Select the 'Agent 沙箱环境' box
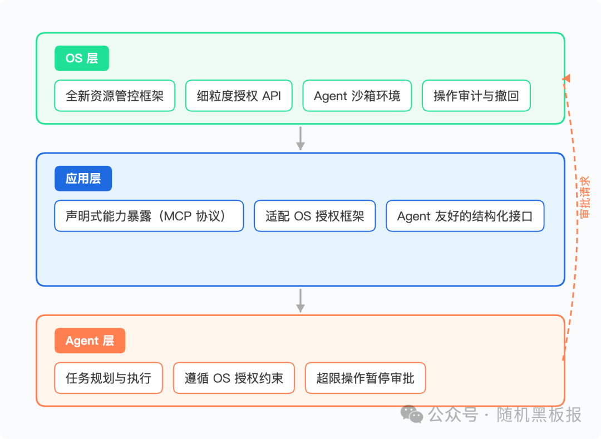This screenshot has width=601, height=439. (x=357, y=96)
